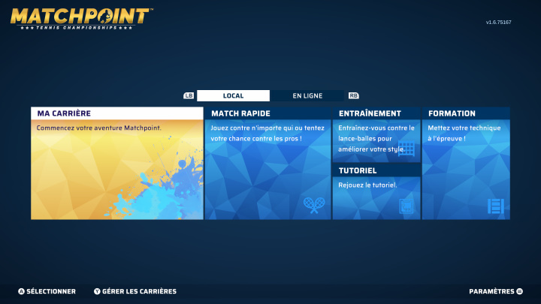This screenshot has width=541, height=304.
Task: Click the RB bumper icon
Action: tap(354, 95)
